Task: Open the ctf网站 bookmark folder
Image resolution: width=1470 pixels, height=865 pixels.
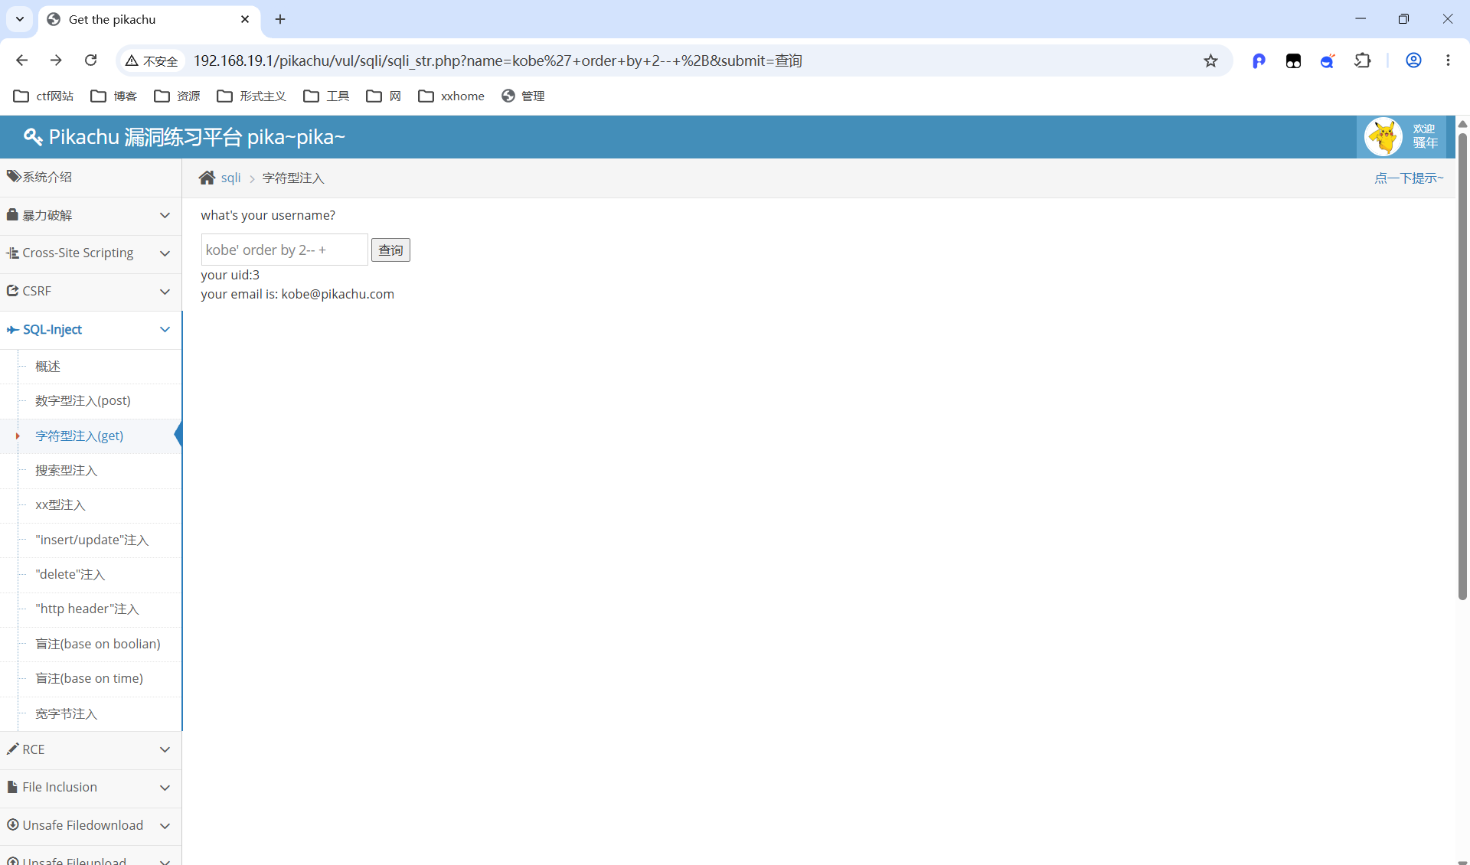Action: 44,96
